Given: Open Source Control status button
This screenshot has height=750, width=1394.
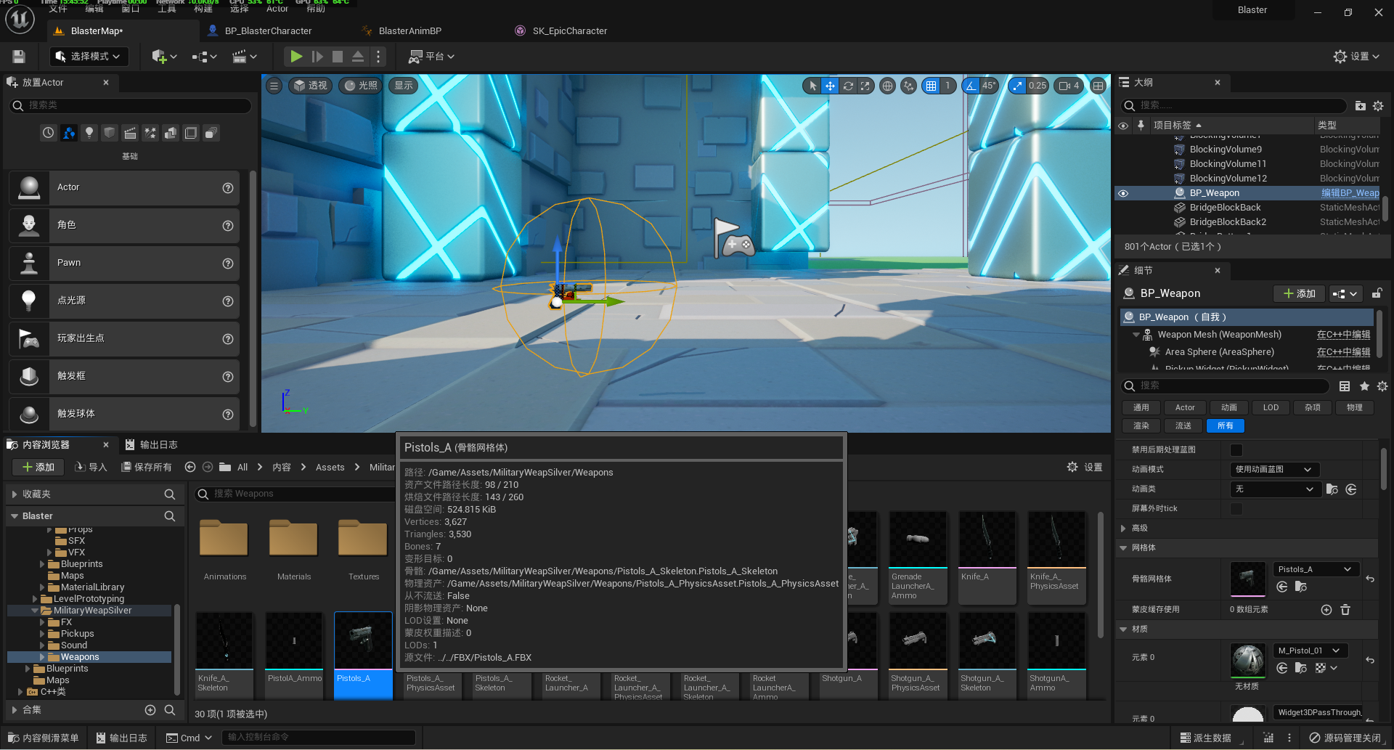Looking at the screenshot, I should (x=1345, y=738).
